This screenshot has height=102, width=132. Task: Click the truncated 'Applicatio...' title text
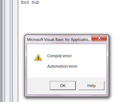[x=81, y=40]
